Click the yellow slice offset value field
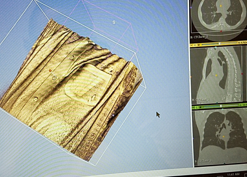Viewport: 247px width, 177px height. [x=243, y=42]
